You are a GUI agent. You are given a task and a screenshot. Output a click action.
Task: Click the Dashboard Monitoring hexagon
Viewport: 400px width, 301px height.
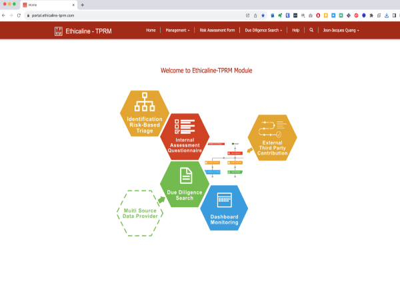pos(224,208)
